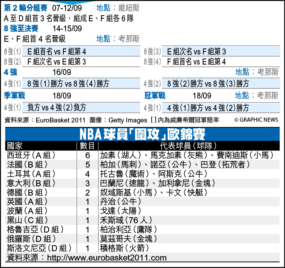Click the player 戈達(太陽)

click(121, 211)
